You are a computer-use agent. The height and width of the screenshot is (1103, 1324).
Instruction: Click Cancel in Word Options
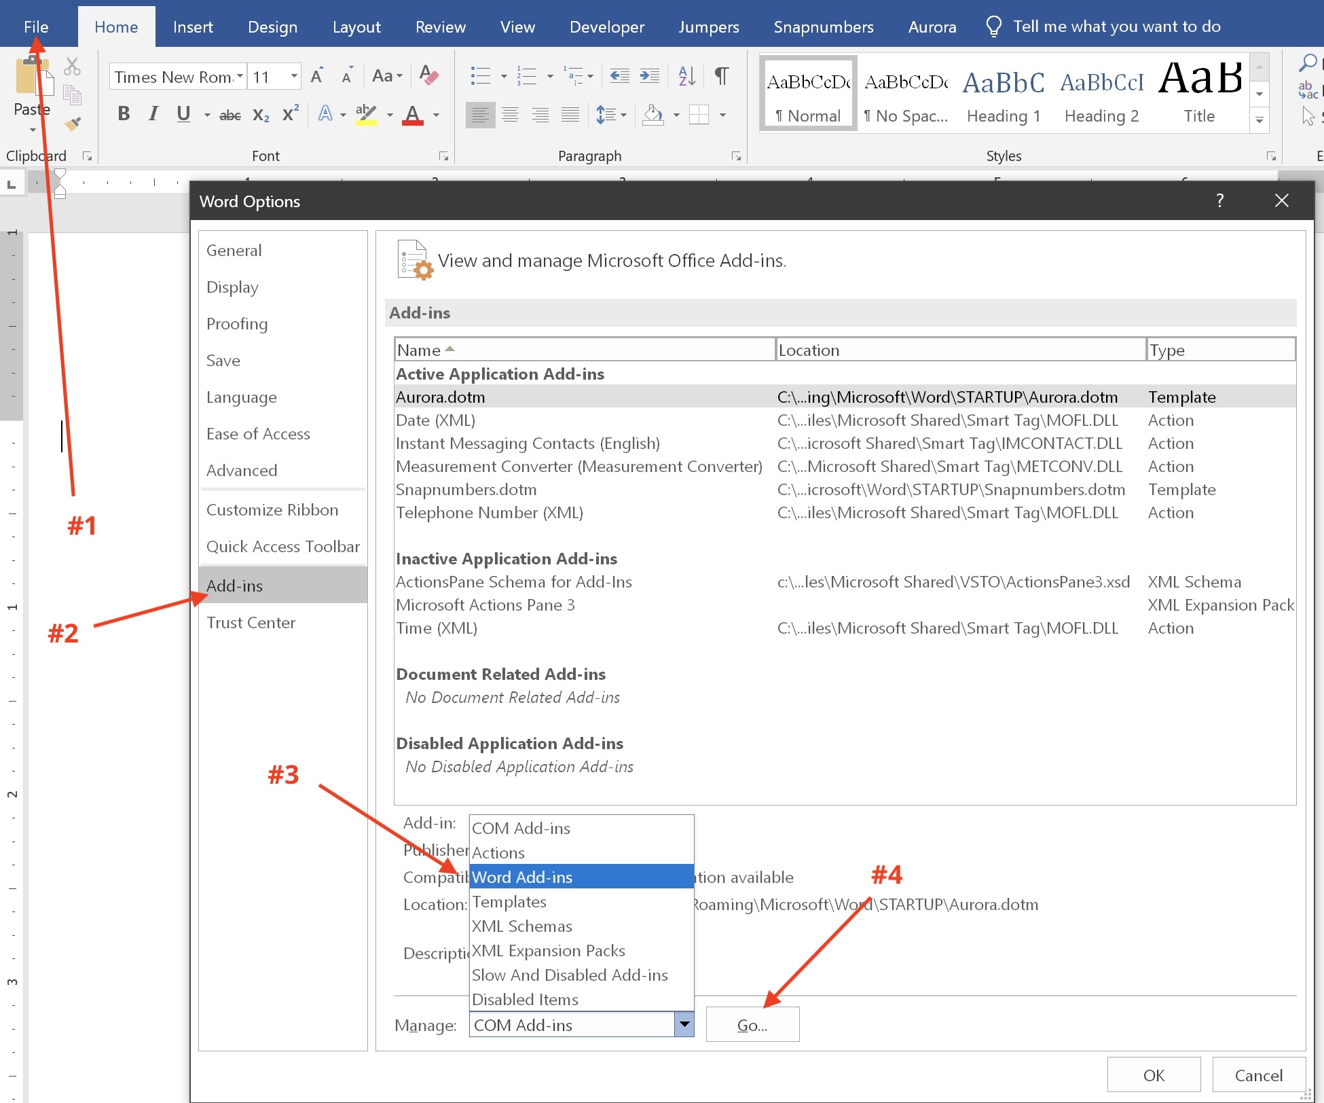tap(1258, 1074)
